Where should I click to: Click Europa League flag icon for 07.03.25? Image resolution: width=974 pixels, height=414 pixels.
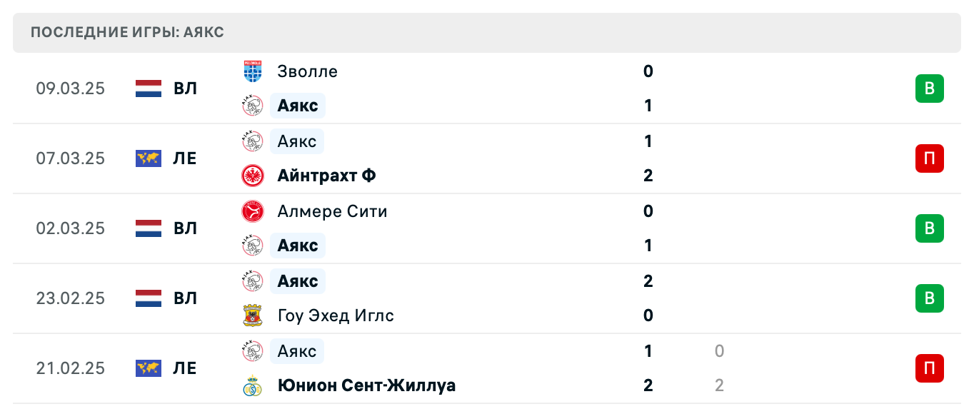click(x=149, y=158)
